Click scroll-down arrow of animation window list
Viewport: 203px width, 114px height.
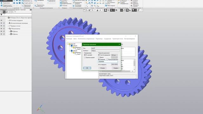pos(134,70)
